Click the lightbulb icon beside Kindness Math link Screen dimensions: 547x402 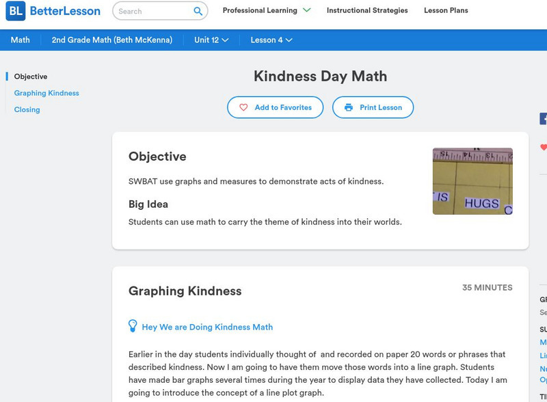point(133,327)
